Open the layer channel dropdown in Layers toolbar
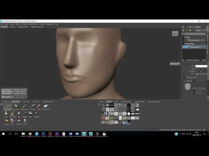Viewport: 209px width, 156px height. coord(200,30)
